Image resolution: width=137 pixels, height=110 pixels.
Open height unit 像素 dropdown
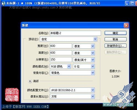coord(84,53)
